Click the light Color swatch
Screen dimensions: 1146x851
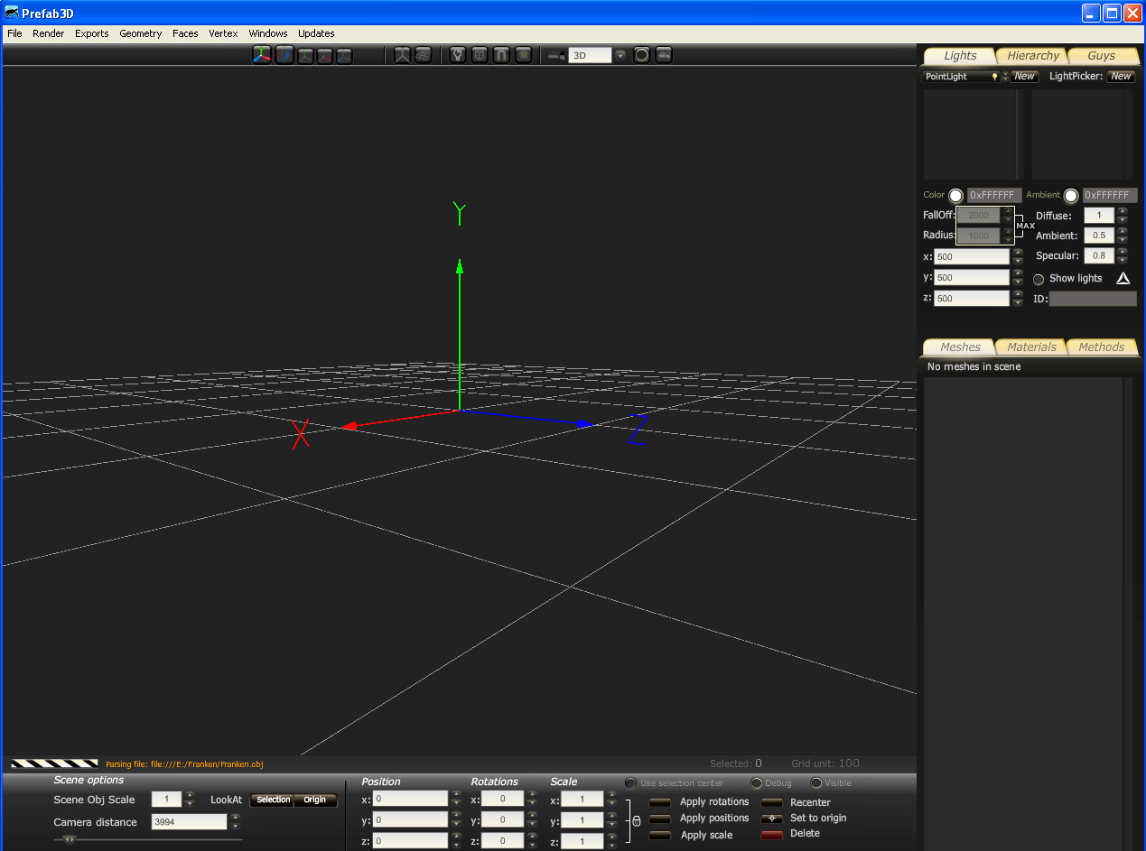(x=955, y=196)
